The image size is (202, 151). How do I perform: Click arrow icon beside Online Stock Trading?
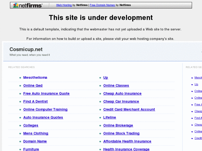tap(100, 134)
